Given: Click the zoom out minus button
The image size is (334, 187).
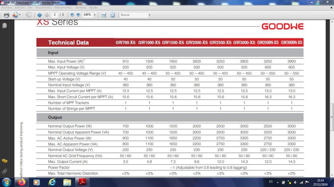Looking at the screenshot, I should (72, 15).
